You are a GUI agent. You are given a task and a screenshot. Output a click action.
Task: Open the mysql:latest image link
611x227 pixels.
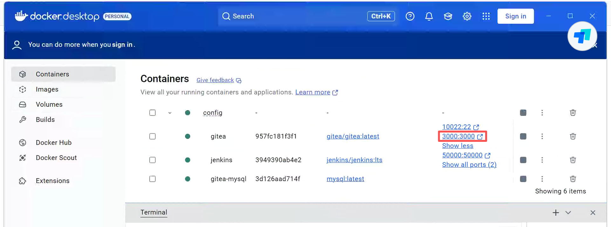pos(345,179)
